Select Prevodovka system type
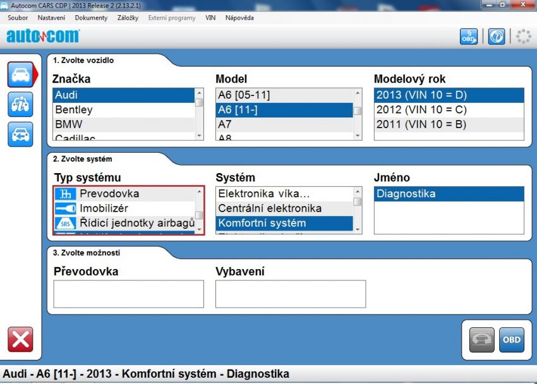This screenshot has width=537, height=384. pos(124,194)
